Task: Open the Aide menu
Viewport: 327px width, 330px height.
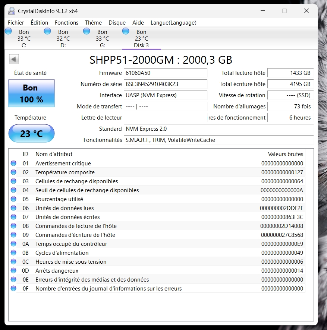Action: tap(138, 22)
